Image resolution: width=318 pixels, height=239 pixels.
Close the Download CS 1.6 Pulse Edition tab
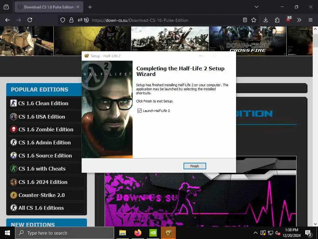click(78, 7)
